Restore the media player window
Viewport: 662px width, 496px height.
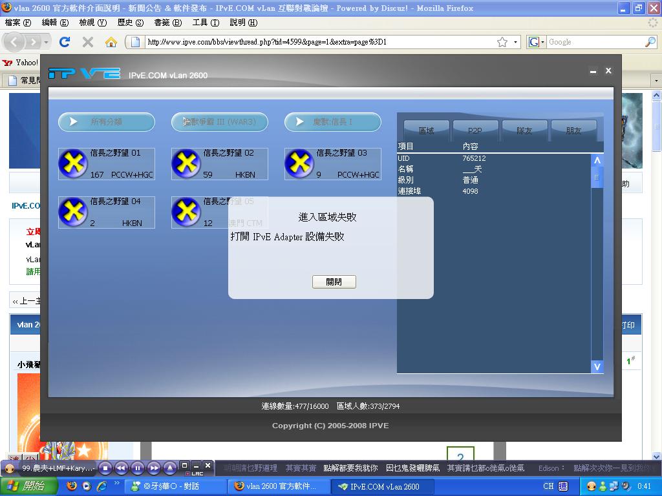(x=184, y=465)
